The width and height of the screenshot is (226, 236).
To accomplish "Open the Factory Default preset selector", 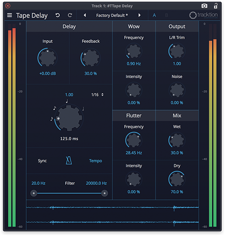I will [x=112, y=16].
